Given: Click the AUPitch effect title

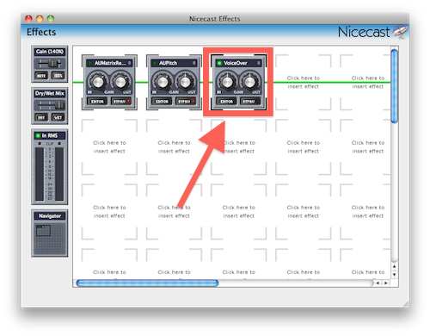Looking at the screenshot, I should coord(168,63).
